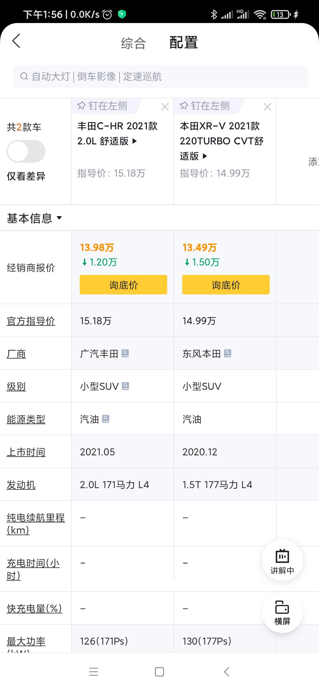Pin 丰田C-HR column with 钉在左侧
The width and height of the screenshot is (319, 691).
(x=102, y=106)
